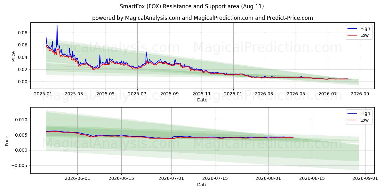Click the 0.005 y-axis tick label

tap(21, 135)
